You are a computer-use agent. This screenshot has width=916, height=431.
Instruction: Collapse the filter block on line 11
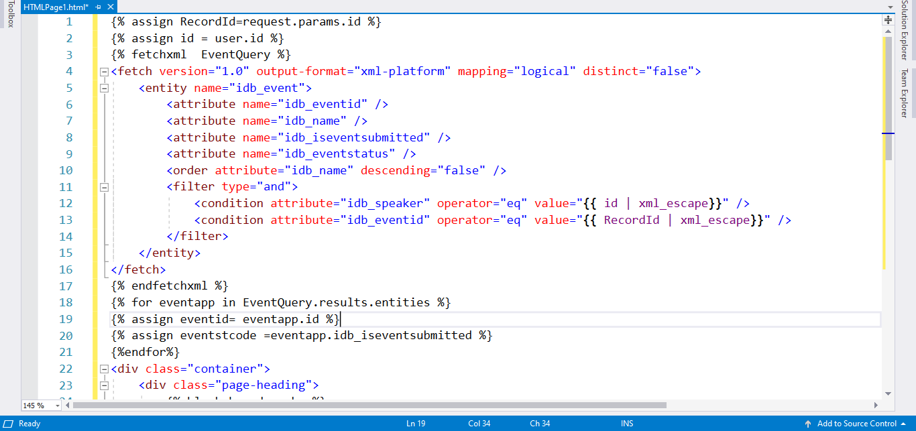point(103,186)
